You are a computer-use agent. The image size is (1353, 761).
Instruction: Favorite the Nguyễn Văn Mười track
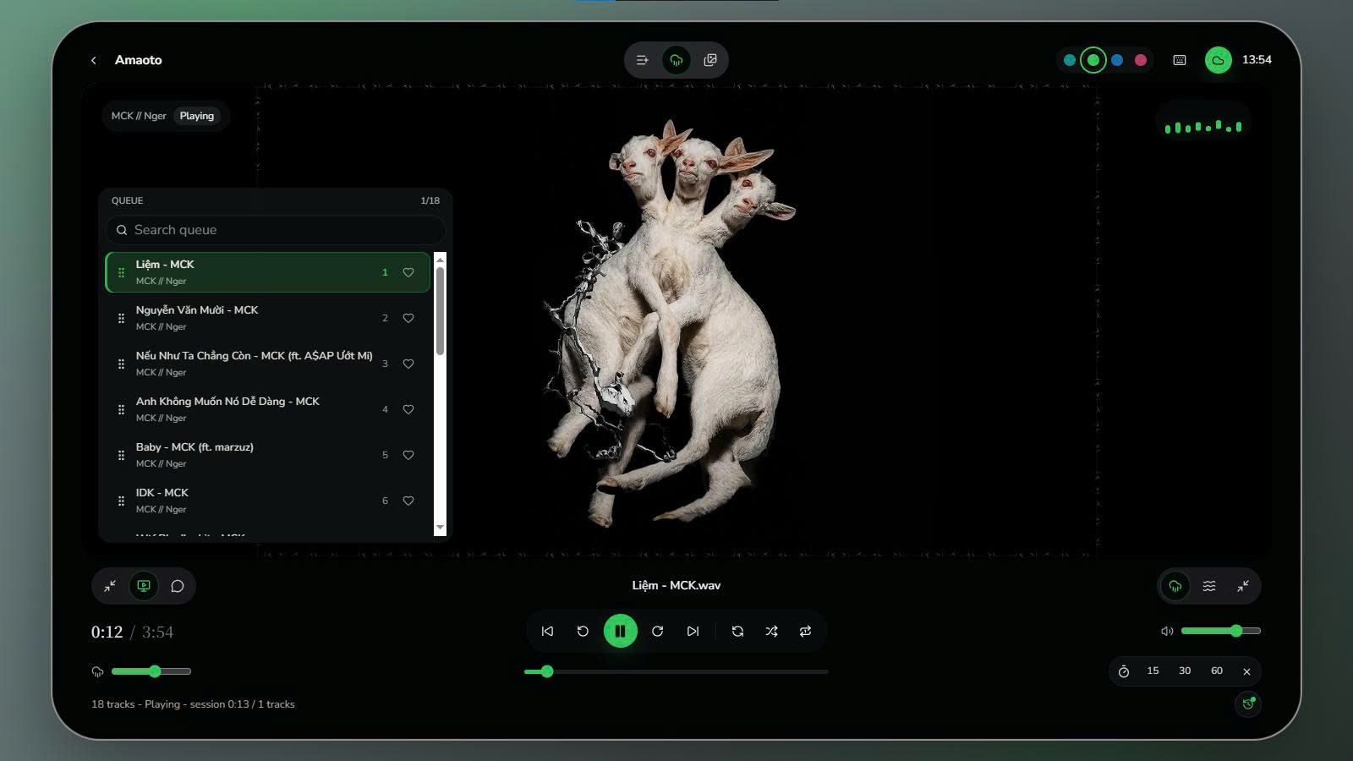pyautogui.click(x=408, y=318)
